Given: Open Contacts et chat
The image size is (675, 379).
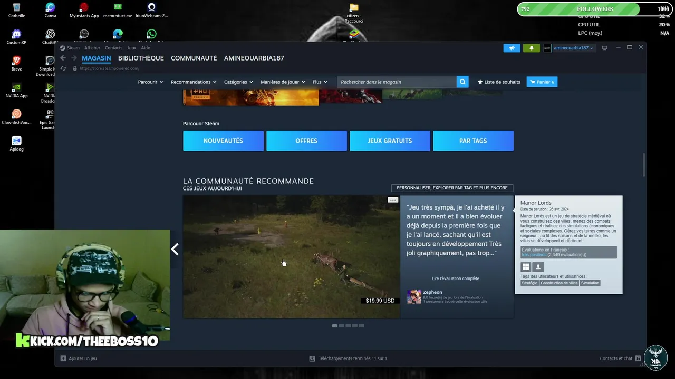Looking at the screenshot, I should pyautogui.click(x=620, y=358).
